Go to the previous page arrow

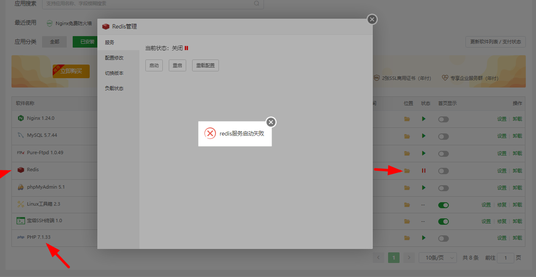(379, 257)
